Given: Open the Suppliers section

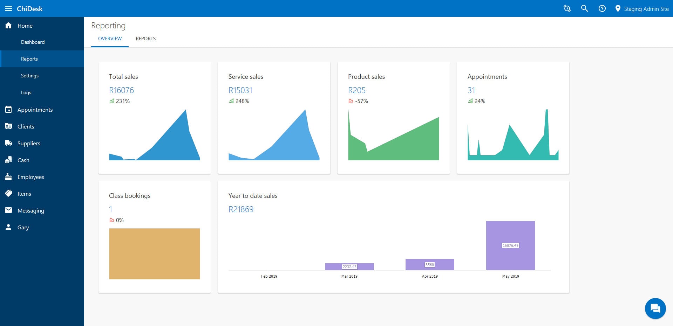Looking at the screenshot, I should (28, 143).
